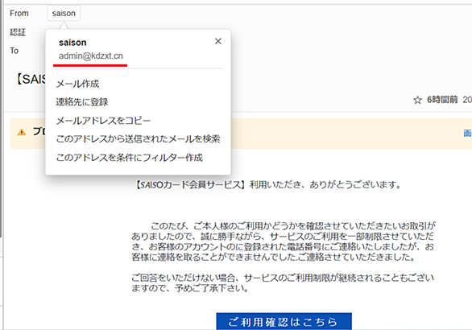Click the To label

coord(14,51)
